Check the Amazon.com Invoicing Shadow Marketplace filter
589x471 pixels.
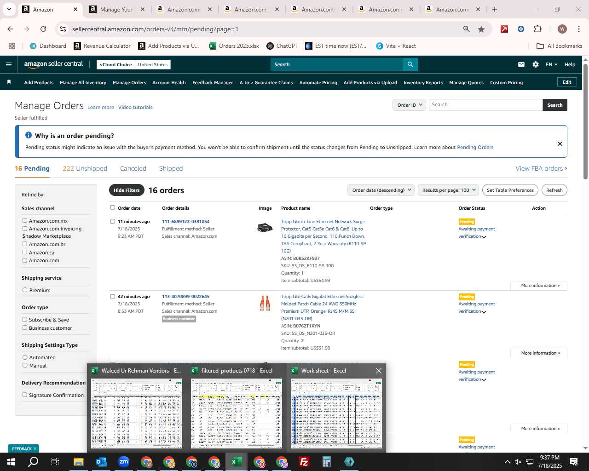point(25,229)
